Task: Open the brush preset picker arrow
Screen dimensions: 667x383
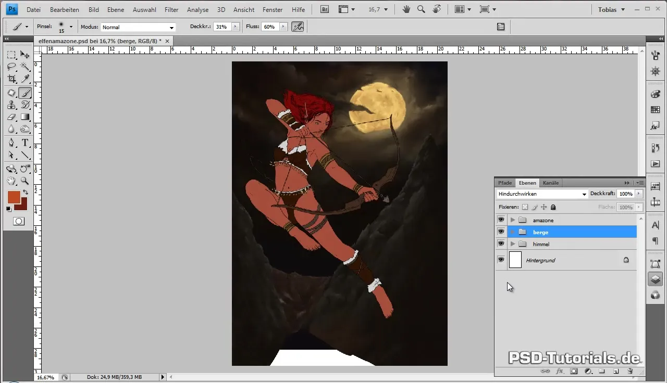Action: [71, 27]
